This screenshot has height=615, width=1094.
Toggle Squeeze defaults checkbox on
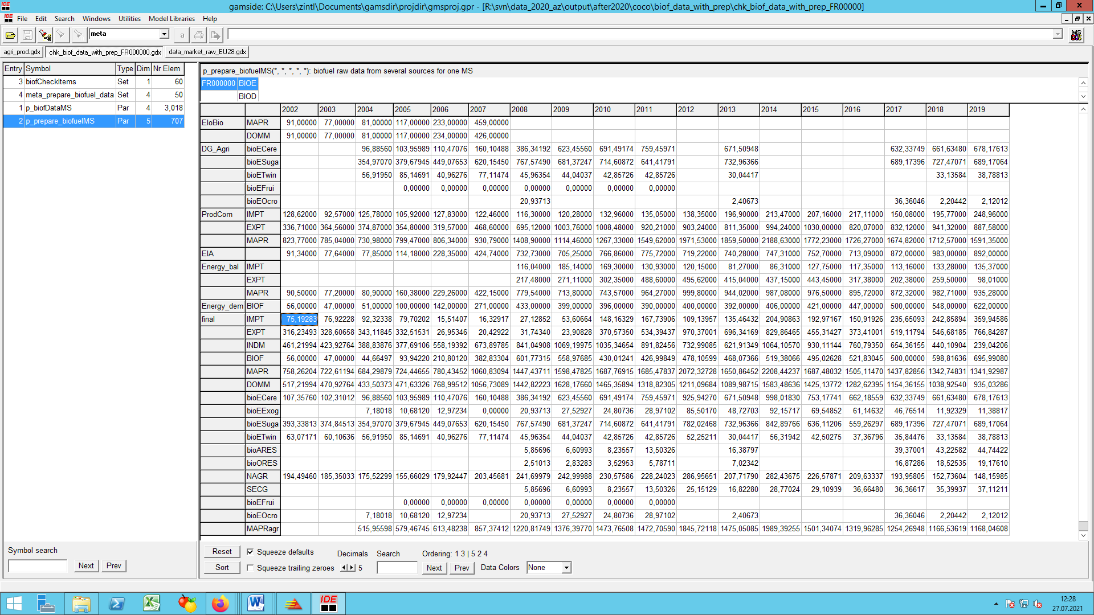250,553
